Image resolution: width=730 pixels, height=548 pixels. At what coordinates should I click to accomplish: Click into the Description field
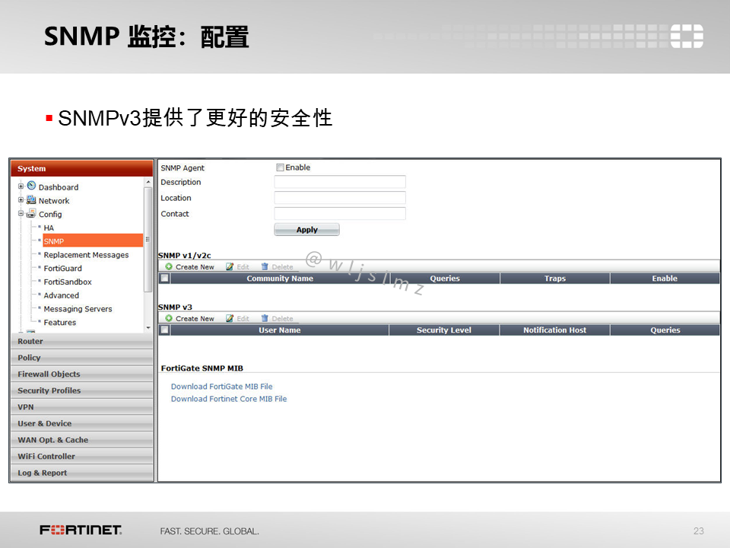pos(340,182)
